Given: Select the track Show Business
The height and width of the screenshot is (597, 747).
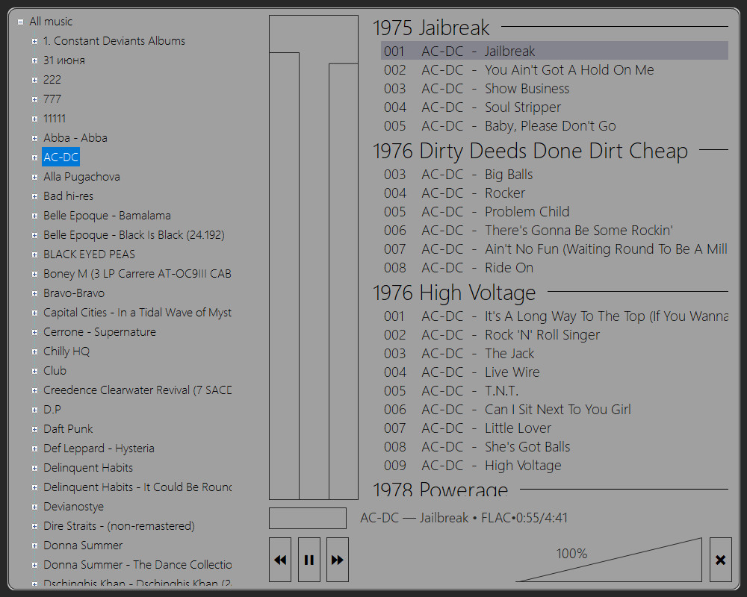Looking at the screenshot, I should pos(527,89).
